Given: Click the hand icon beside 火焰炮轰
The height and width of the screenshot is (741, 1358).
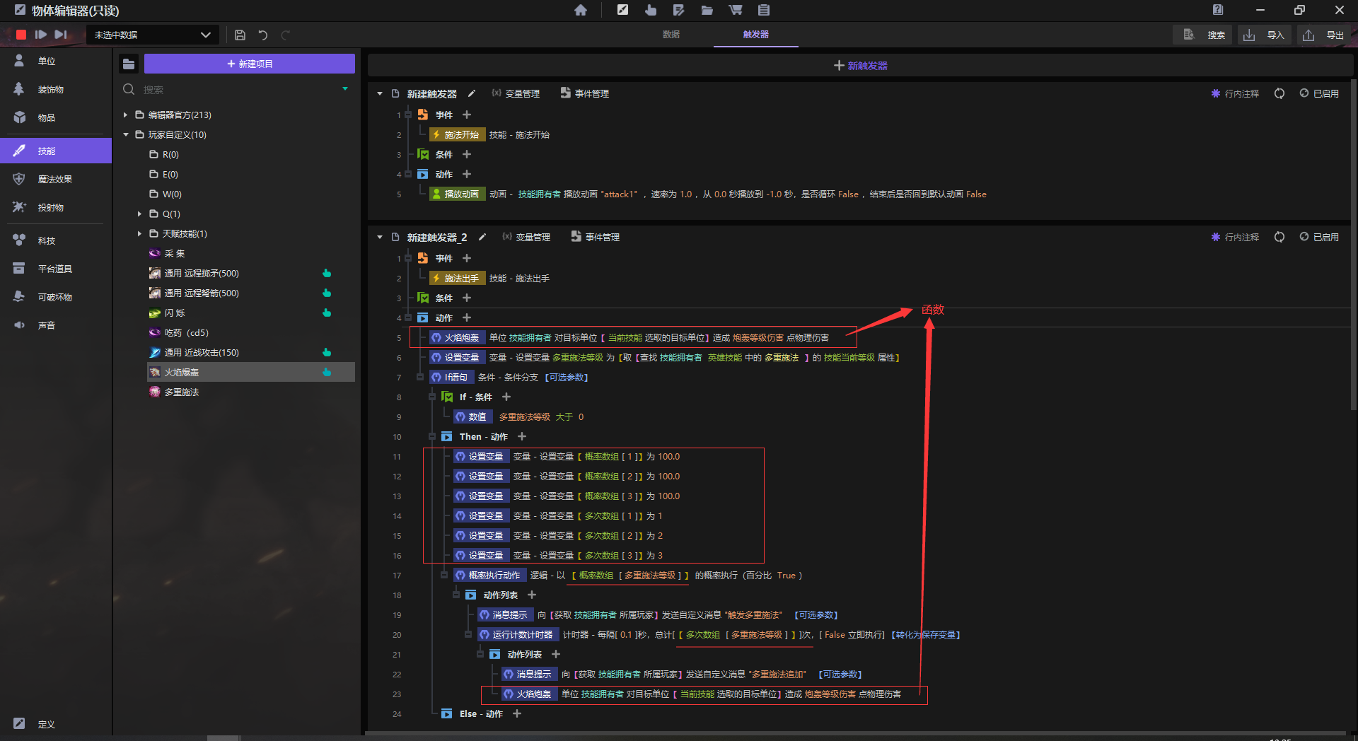Looking at the screenshot, I should click(327, 372).
